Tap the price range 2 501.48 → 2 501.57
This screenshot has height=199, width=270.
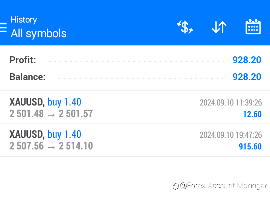(x=51, y=113)
